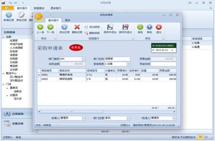Screen dimensions: 215x141
Task: Click layout icon in status bar right
Action: [200, 137]
